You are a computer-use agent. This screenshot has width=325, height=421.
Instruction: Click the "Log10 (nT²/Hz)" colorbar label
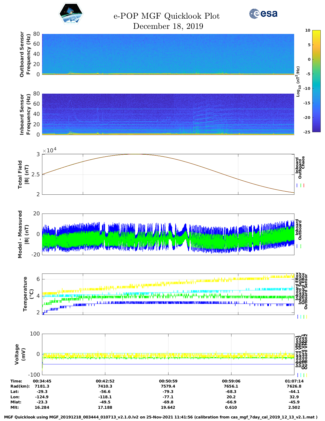click(x=298, y=81)
